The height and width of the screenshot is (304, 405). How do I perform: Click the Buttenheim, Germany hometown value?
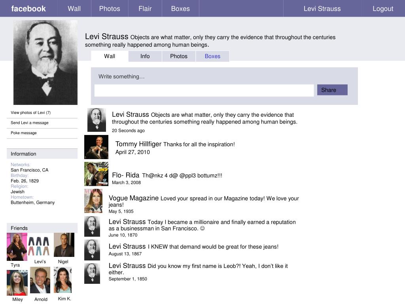[x=32, y=203]
